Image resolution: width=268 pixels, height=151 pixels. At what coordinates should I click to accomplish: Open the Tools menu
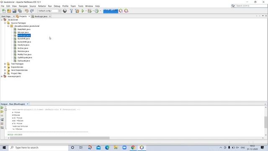81,6
